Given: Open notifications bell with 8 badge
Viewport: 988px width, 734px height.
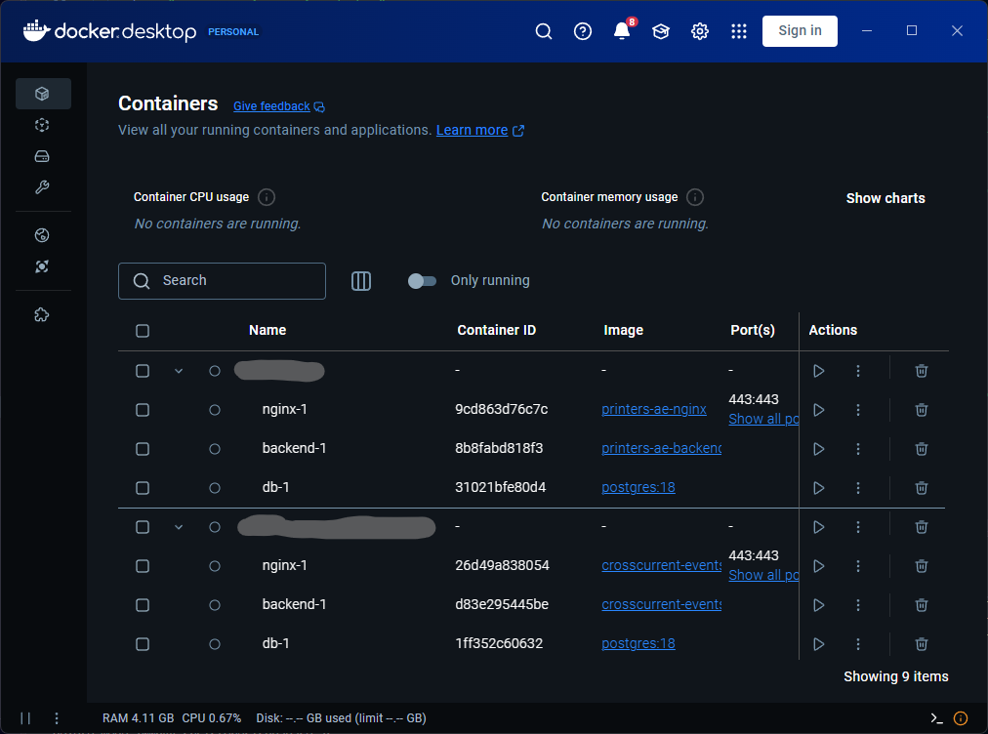Looking at the screenshot, I should tap(623, 30).
